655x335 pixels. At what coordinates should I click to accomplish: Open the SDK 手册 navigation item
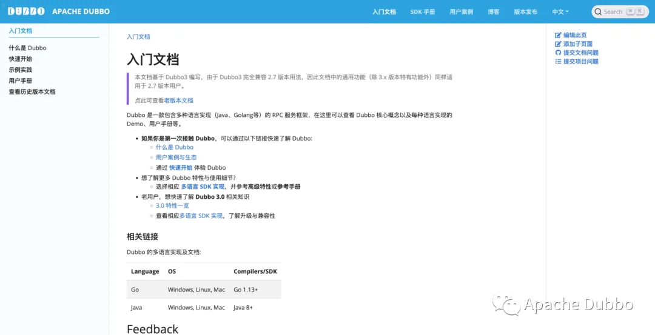pos(423,12)
